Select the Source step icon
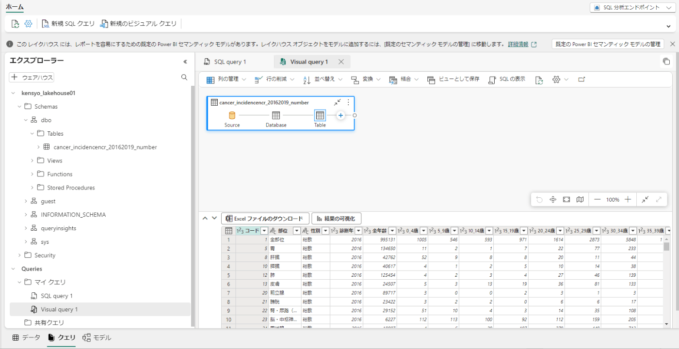This screenshot has height=349, width=679. click(x=232, y=115)
